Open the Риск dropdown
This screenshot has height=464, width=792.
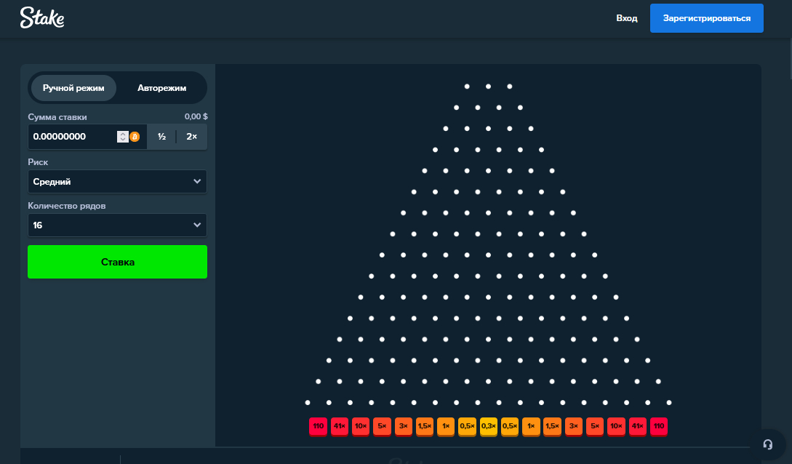(x=117, y=181)
